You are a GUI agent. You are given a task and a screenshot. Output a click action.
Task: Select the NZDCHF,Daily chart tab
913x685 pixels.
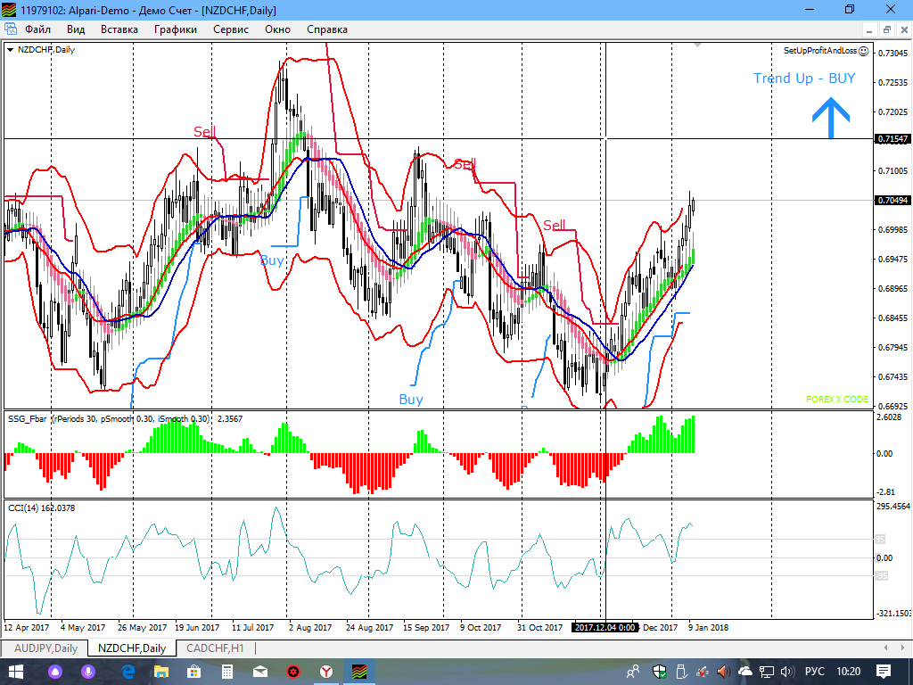[132, 648]
